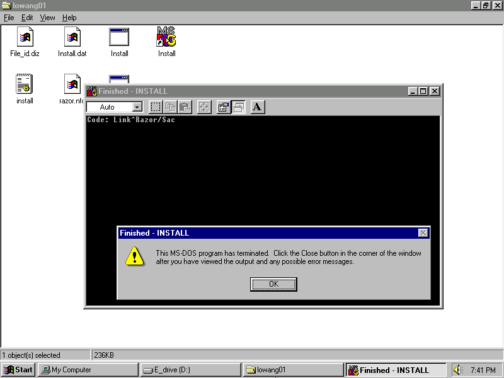This screenshot has height=378, width=504.
Task: Select the File_id.diz file icon
Action: click(x=25, y=38)
